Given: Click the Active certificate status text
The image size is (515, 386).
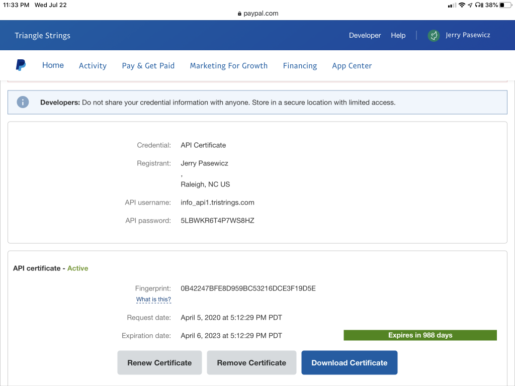Looking at the screenshot, I should (78, 268).
